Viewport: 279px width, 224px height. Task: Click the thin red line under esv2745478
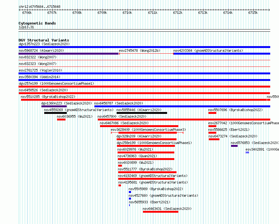tap(146, 54)
